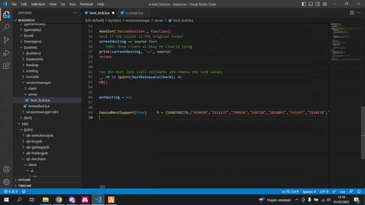Toggle the Panel layout button
Image resolution: width=365 pixels, height=205 pixels.
click(x=311, y=4)
